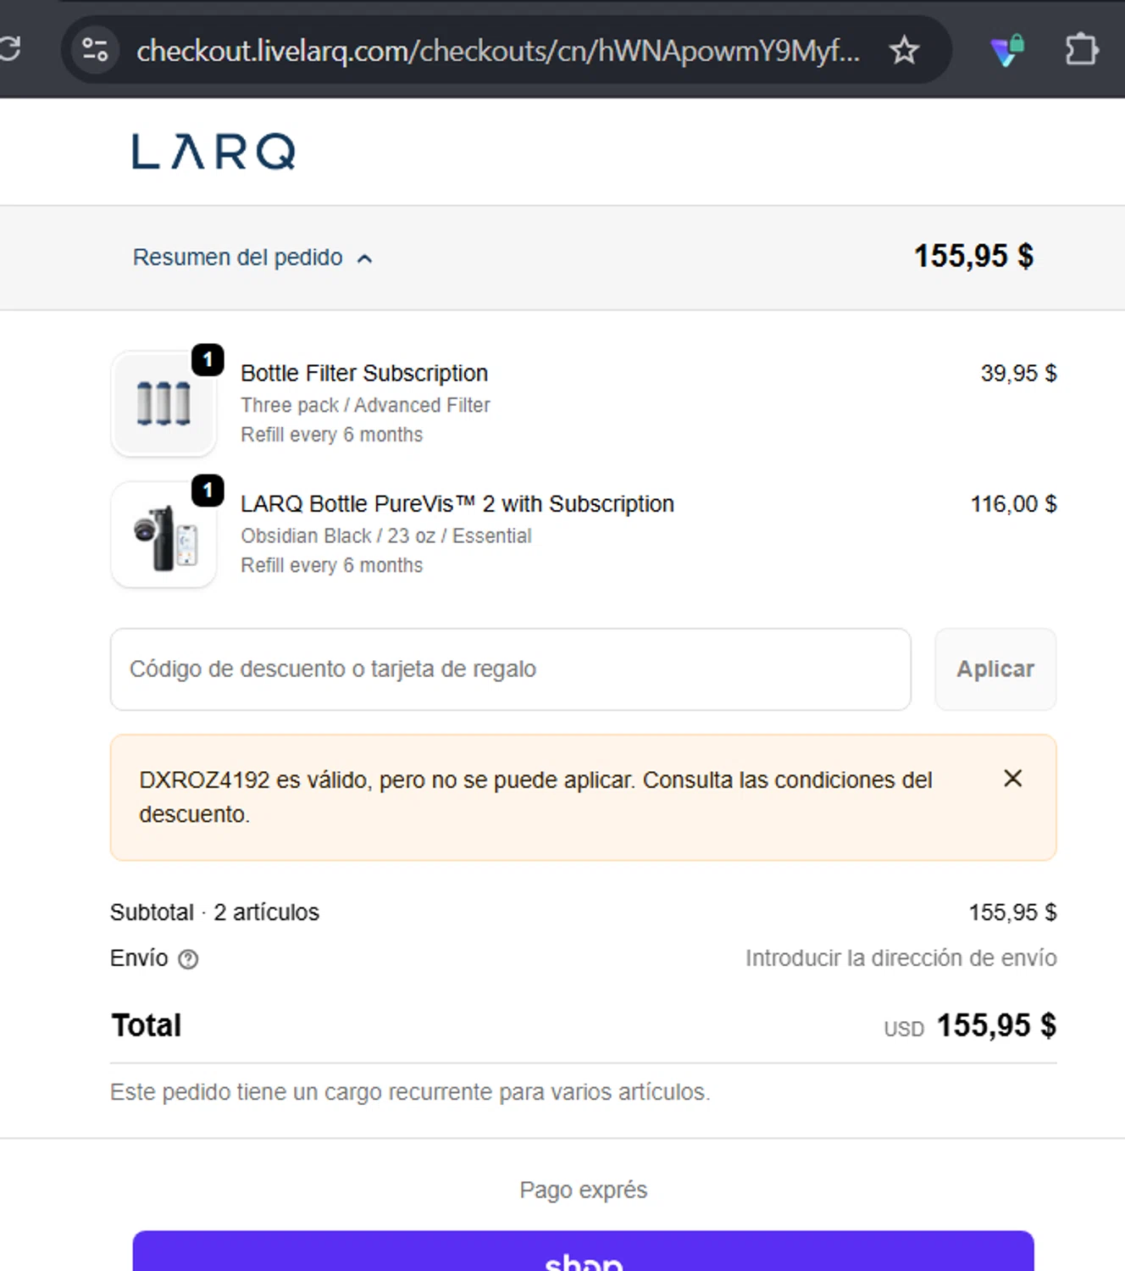Select the 39,95 $ item price
The height and width of the screenshot is (1271, 1125).
click(x=1018, y=374)
